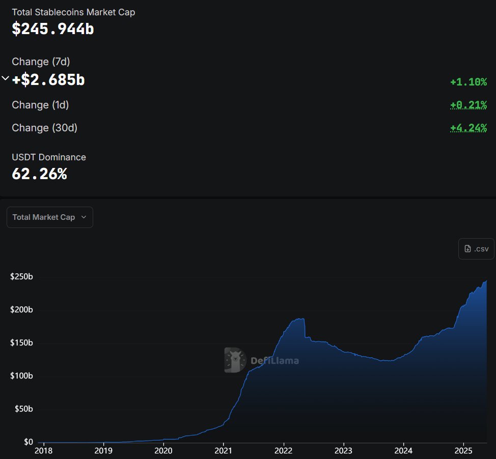Collapse the Change (7d) details via its chevron

5,78
